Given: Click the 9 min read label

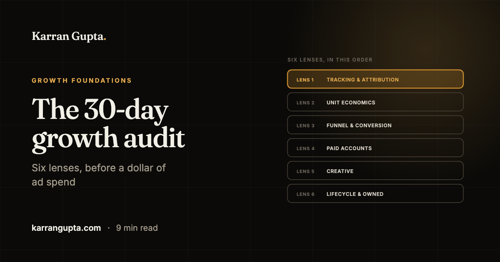Looking at the screenshot, I should (137, 228).
